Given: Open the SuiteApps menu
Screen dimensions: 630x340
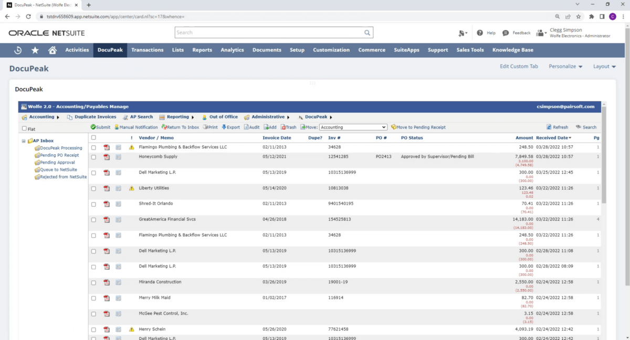Looking at the screenshot, I should (x=407, y=50).
